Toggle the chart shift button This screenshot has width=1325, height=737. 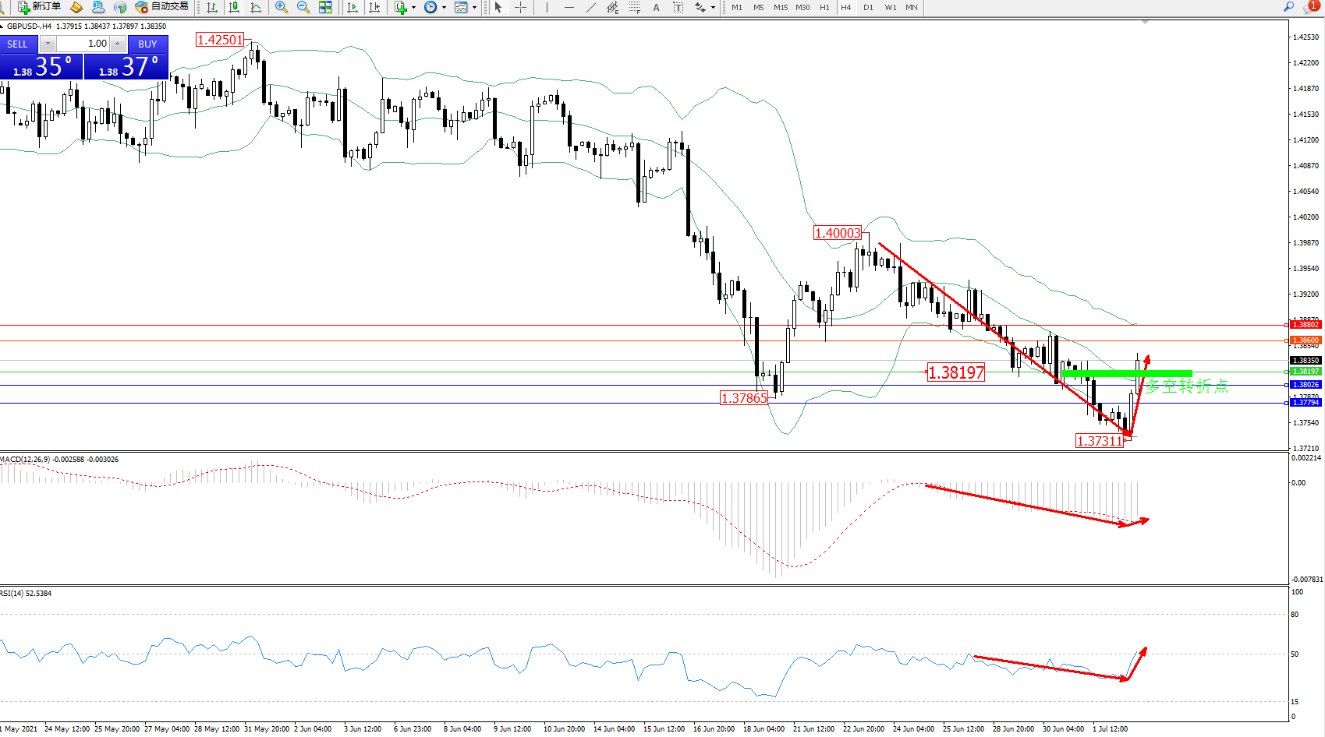(374, 7)
